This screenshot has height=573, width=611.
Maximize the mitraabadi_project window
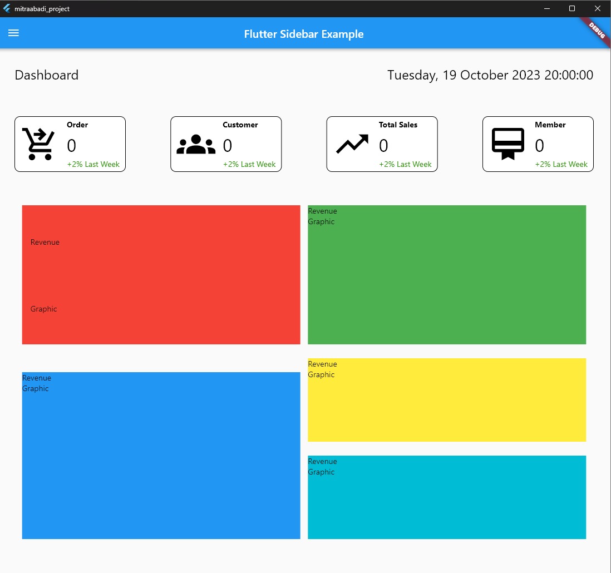click(571, 8)
